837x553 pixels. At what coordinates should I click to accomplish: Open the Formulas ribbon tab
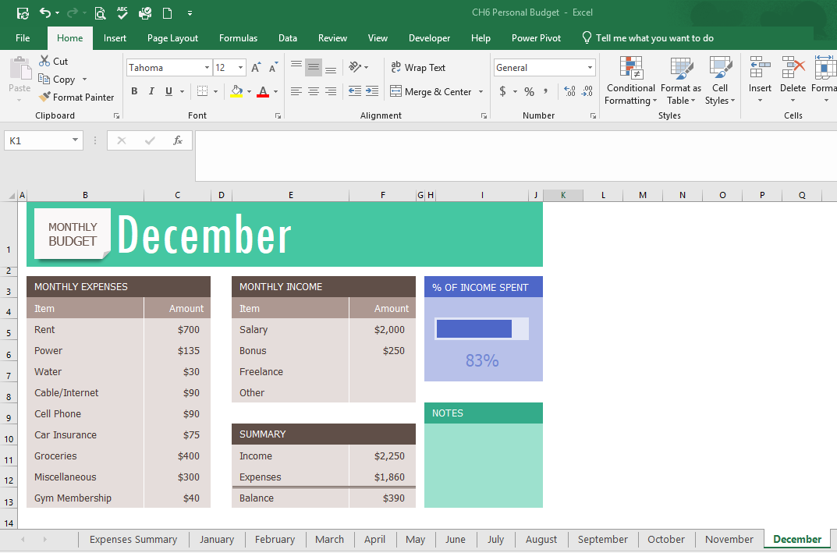point(238,38)
